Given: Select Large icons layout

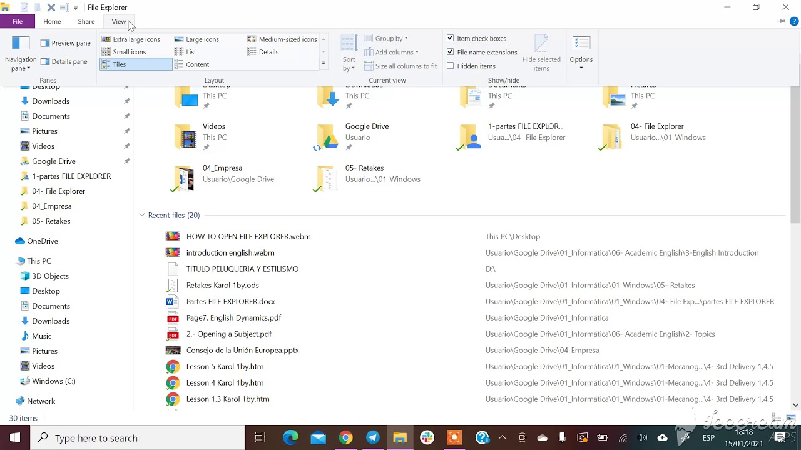Looking at the screenshot, I should click(196, 39).
